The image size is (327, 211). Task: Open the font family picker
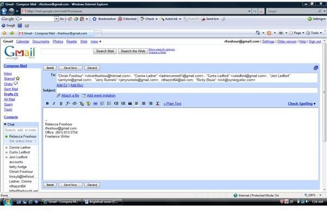click(x=68, y=103)
